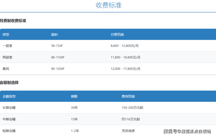
Task: Select the 中期会籍 row label
Action: coord(9,119)
